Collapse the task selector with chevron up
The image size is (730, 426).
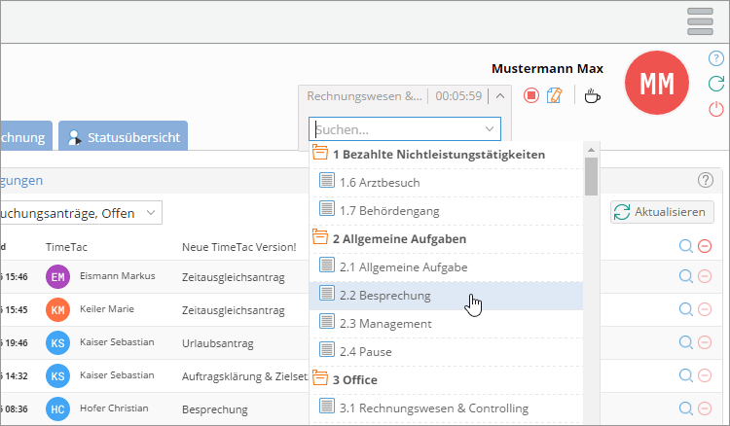click(x=499, y=95)
